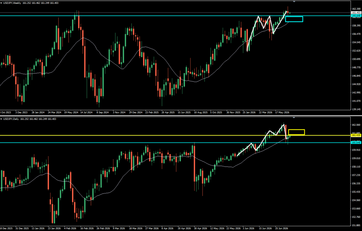This screenshot has width=362, height=231.
Task: Click the 25 Jun 2026 date label
Action: tap(281, 229)
